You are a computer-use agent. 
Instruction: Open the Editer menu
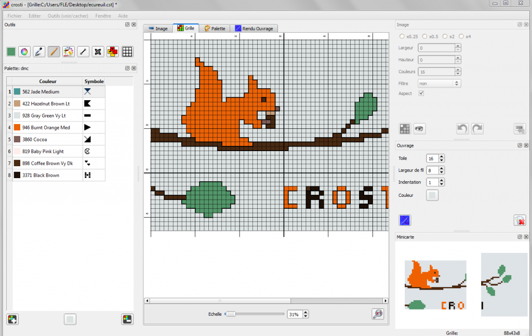coord(34,16)
